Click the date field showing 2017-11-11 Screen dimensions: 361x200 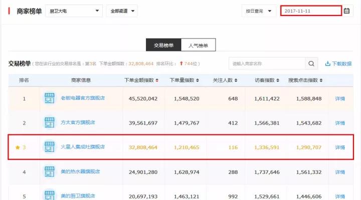click(x=311, y=11)
